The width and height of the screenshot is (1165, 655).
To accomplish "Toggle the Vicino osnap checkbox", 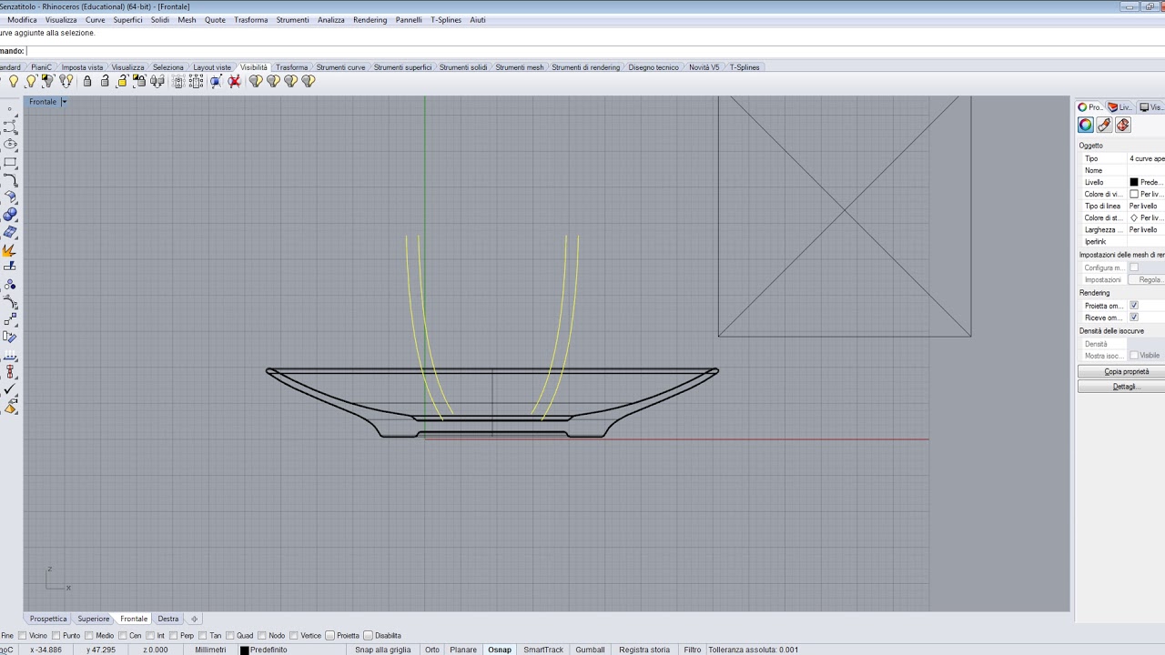I will [22, 636].
